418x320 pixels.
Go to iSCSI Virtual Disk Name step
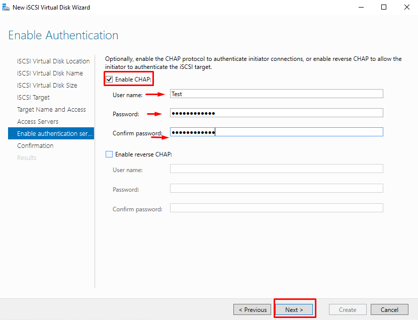50,73
